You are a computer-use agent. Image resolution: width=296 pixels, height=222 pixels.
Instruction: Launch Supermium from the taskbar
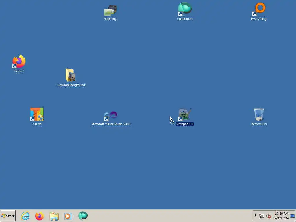[83, 216]
